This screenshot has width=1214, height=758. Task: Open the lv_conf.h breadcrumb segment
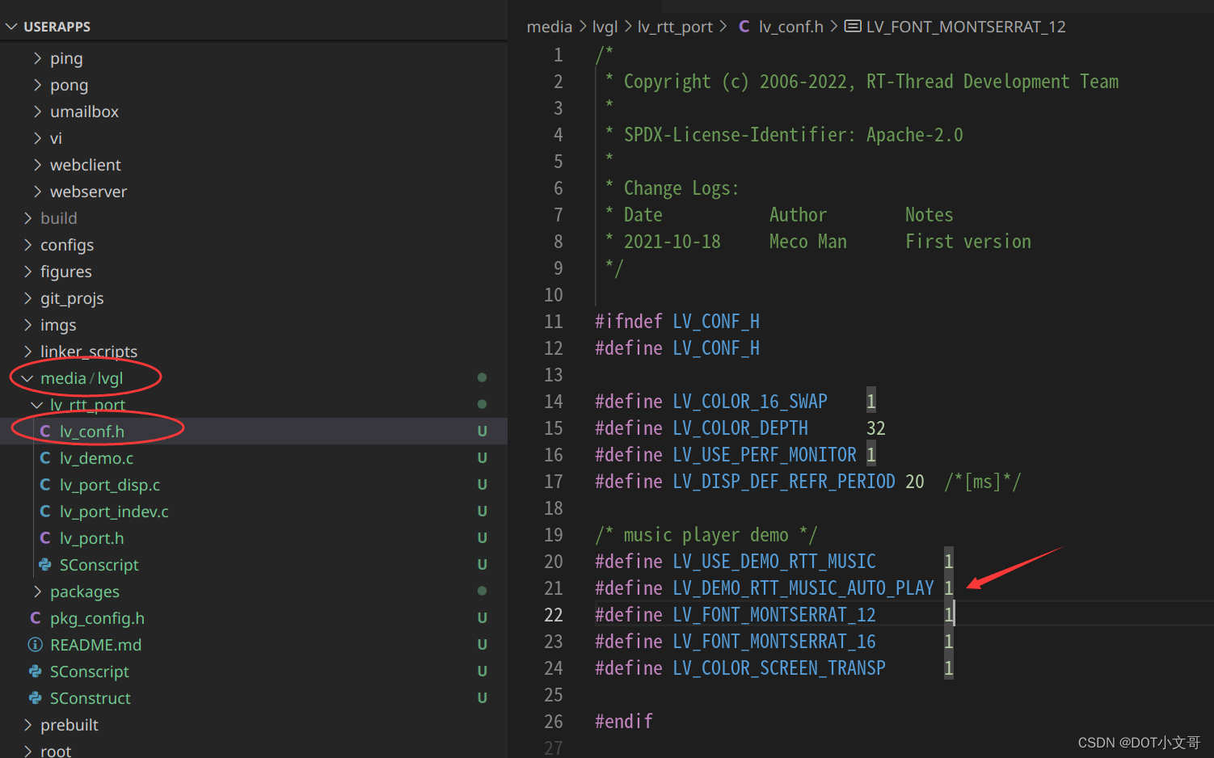tap(791, 27)
